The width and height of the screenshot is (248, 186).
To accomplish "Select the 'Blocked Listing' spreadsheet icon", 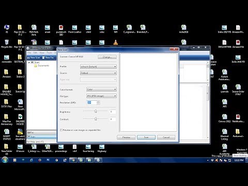I will click(224, 134).
